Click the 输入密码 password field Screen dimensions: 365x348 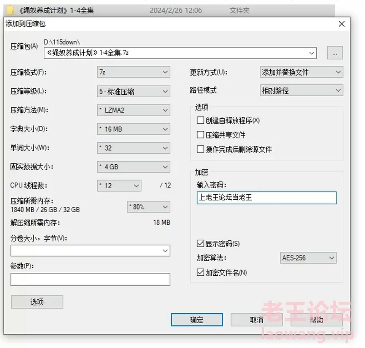[267, 198]
